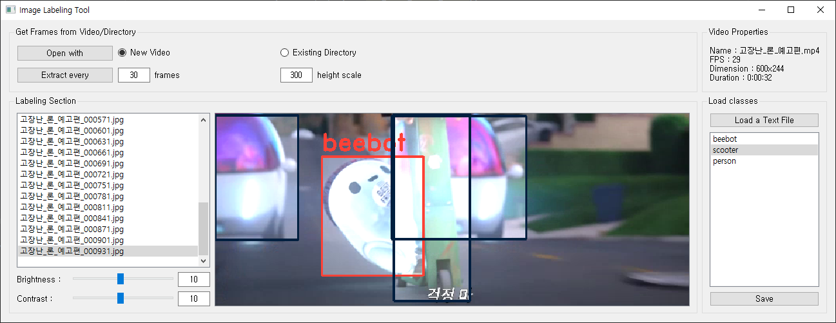Image resolution: width=836 pixels, height=323 pixels.
Task: Click the Brightness value field
Action: [194, 279]
